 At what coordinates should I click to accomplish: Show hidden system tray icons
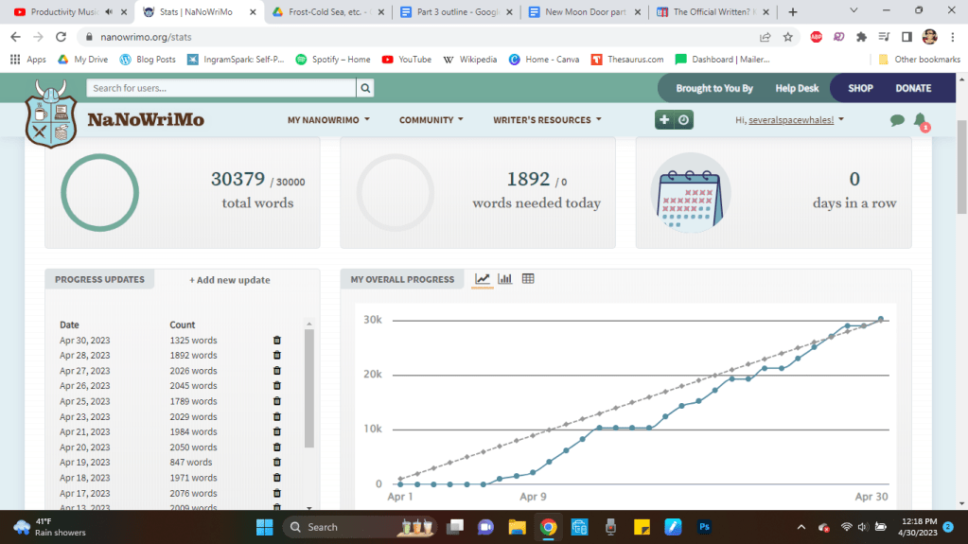801,527
